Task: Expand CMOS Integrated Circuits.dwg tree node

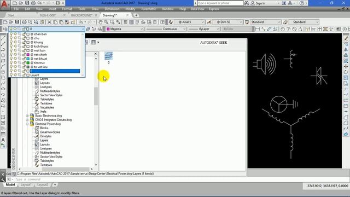Action: coord(27,120)
